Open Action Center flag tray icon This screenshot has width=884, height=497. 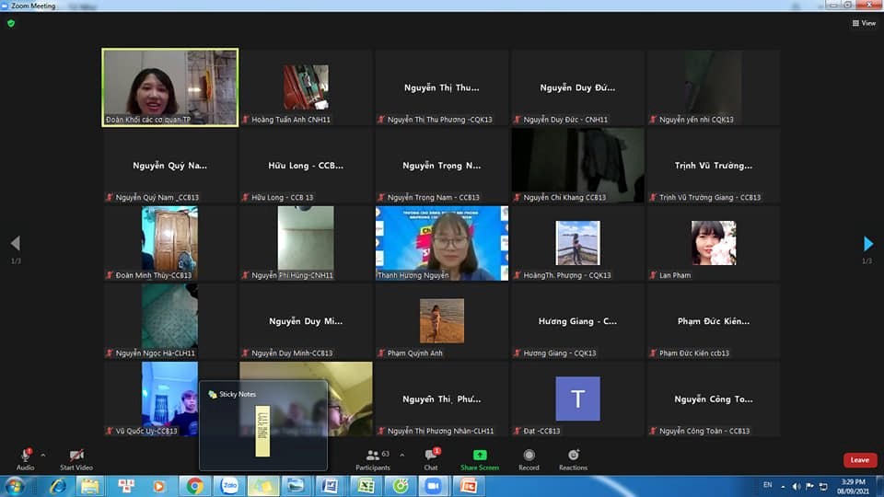(809, 486)
